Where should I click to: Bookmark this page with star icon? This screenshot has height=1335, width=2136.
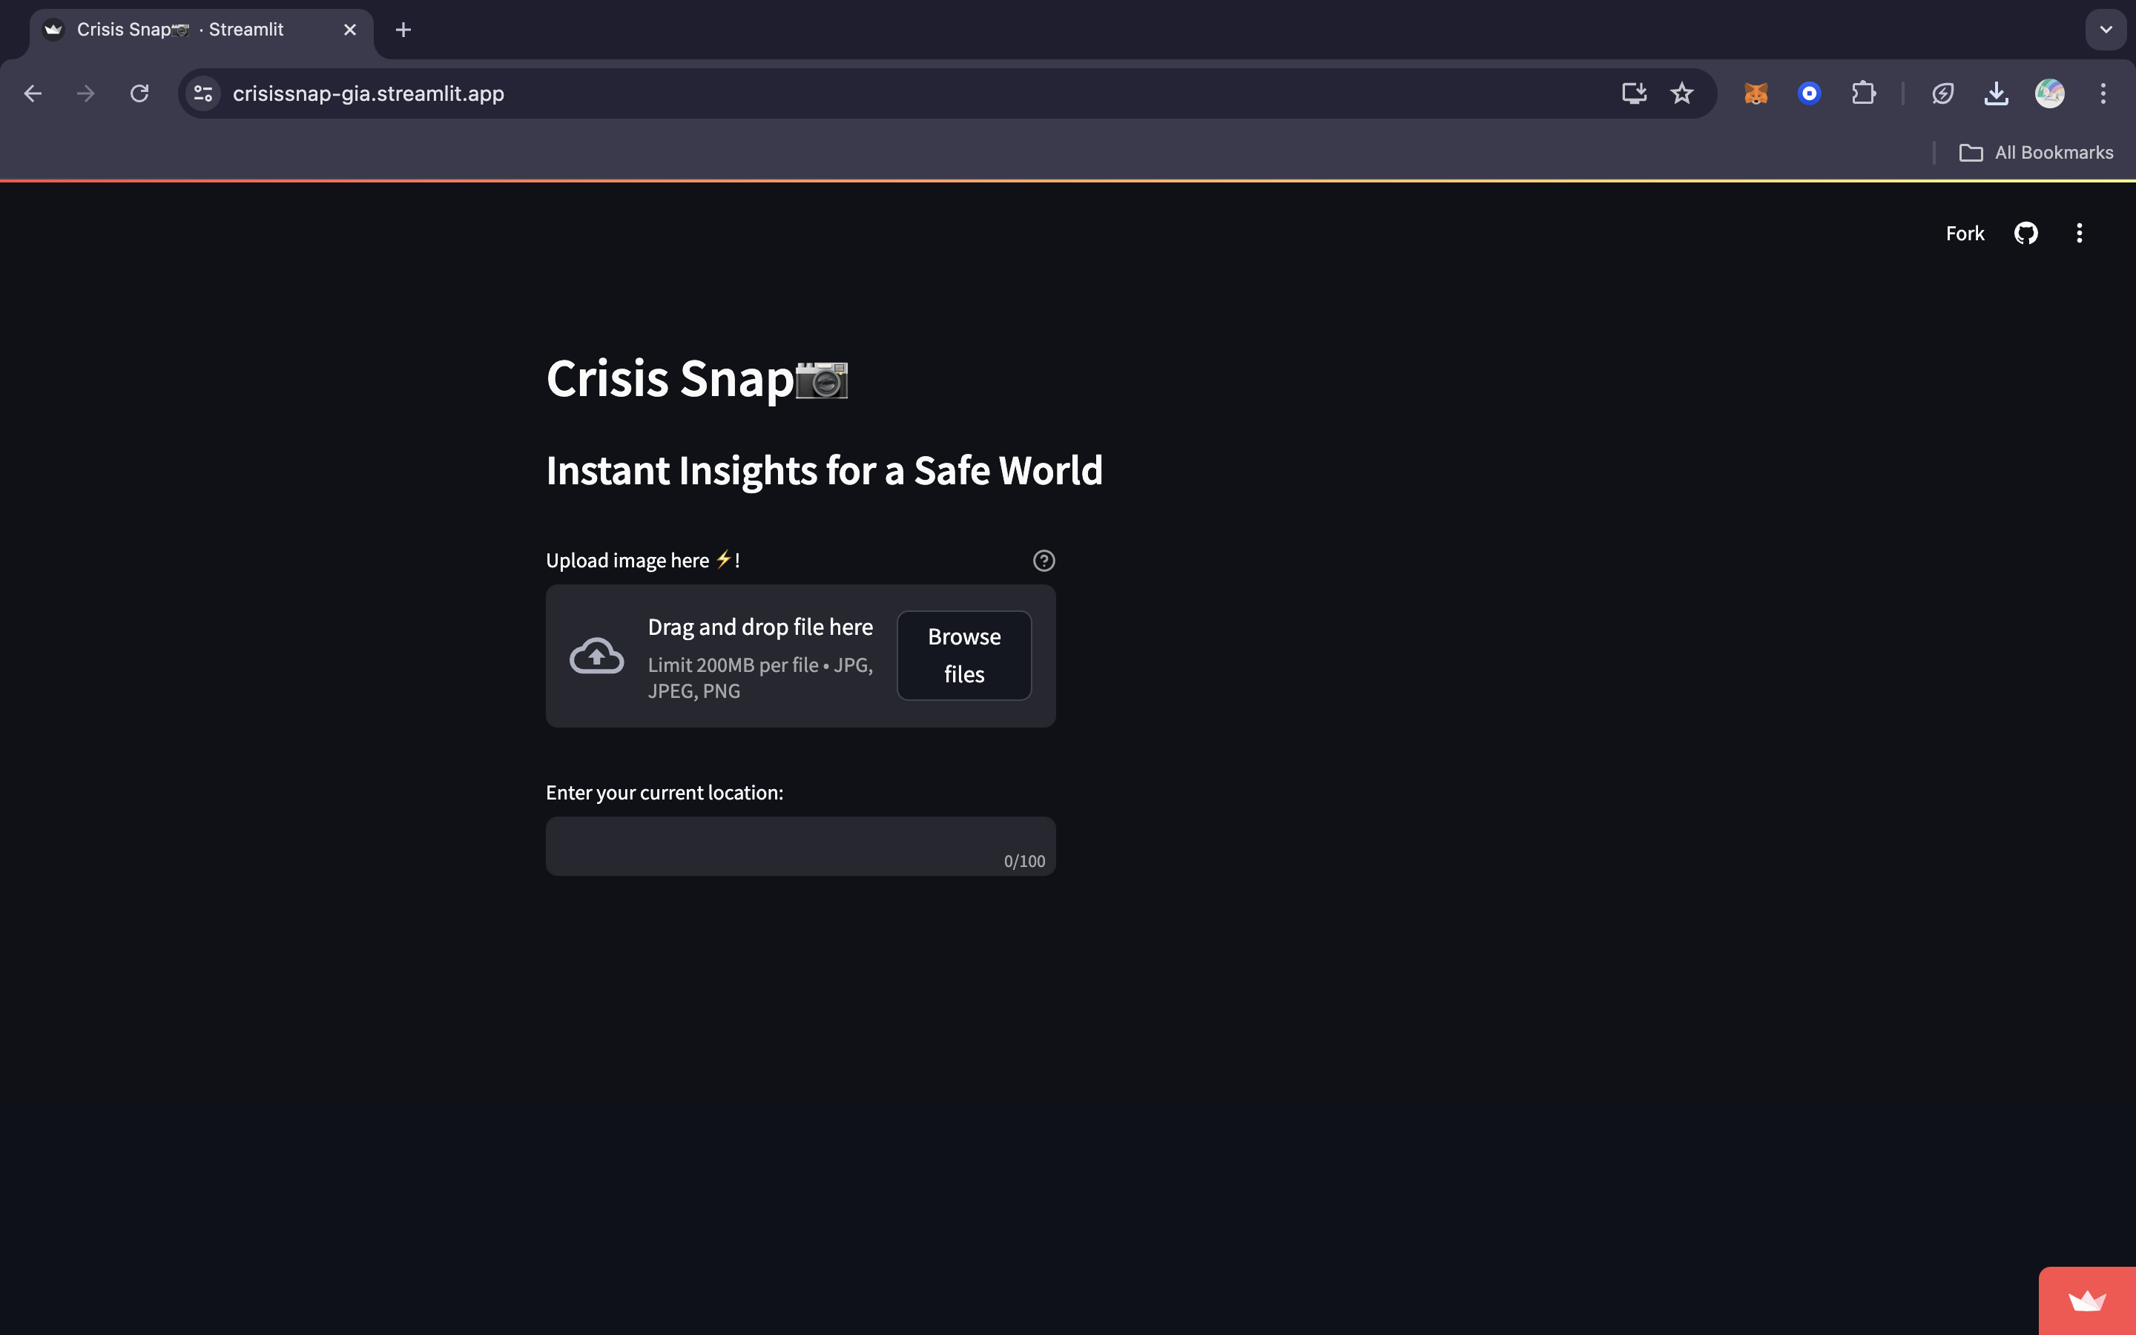1681,93
